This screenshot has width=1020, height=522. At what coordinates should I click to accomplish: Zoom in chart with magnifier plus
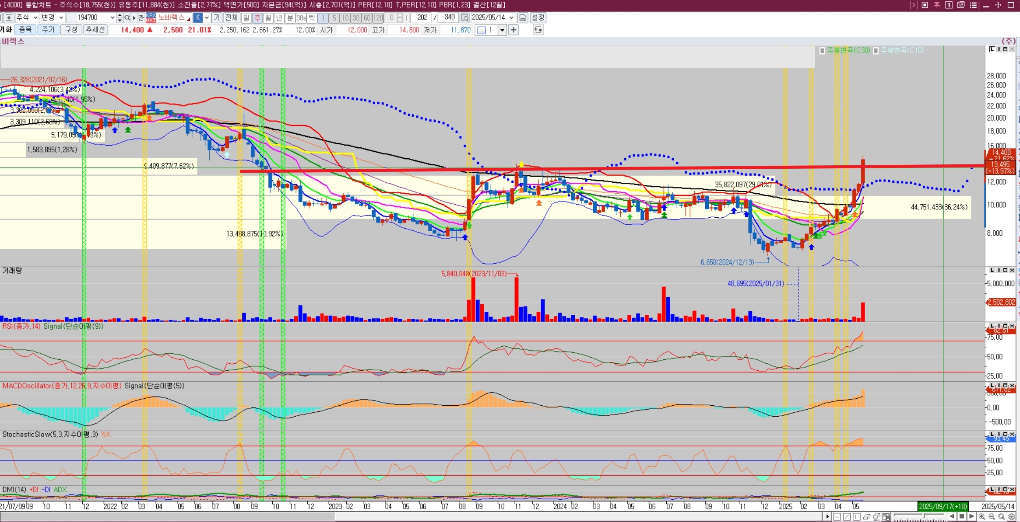point(982,517)
